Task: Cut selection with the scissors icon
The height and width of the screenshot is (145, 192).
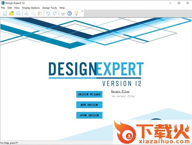Action: pos(26,13)
